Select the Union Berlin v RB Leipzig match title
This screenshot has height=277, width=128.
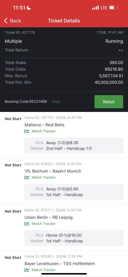pos(49,217)
